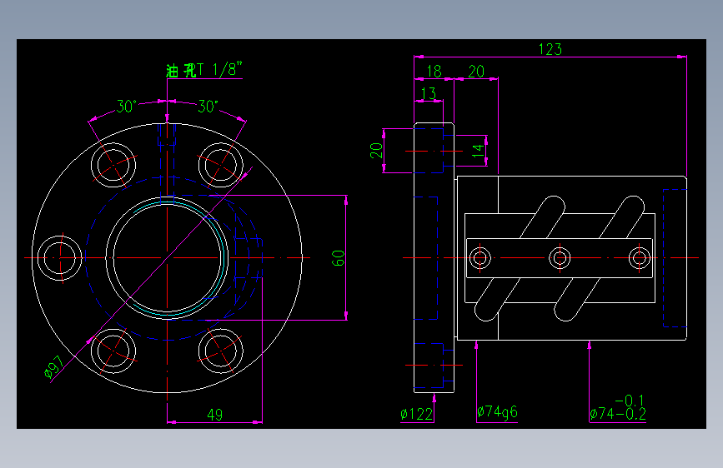Viewport: 723px width, 468px height.
Task: Click the ø74g6 tolerance label
Action: click(497, 412)
